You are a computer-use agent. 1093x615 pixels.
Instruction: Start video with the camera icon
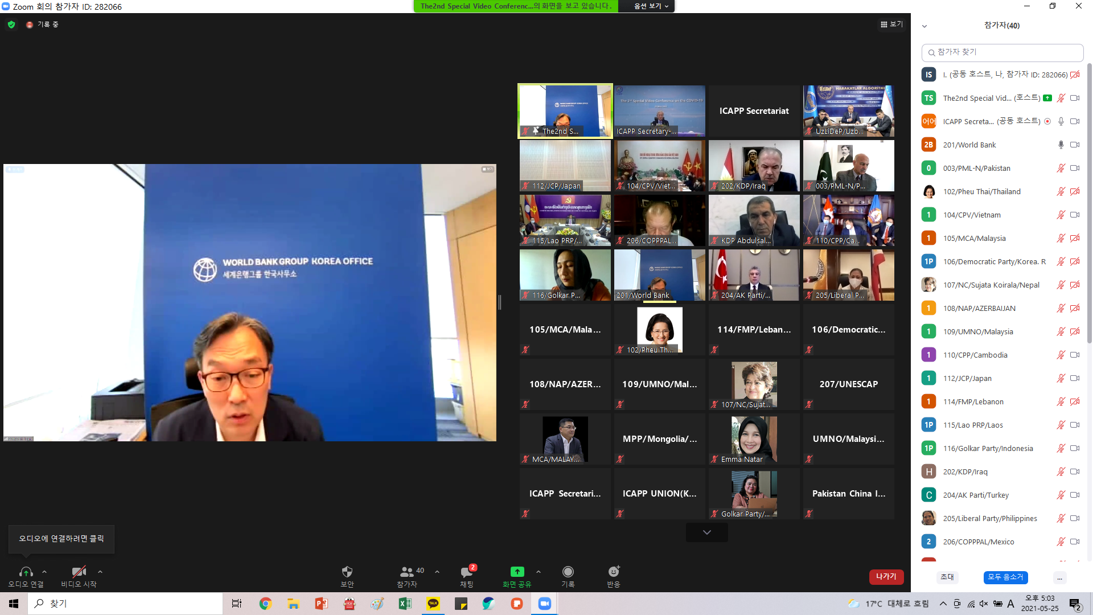[x=79, y=572]
